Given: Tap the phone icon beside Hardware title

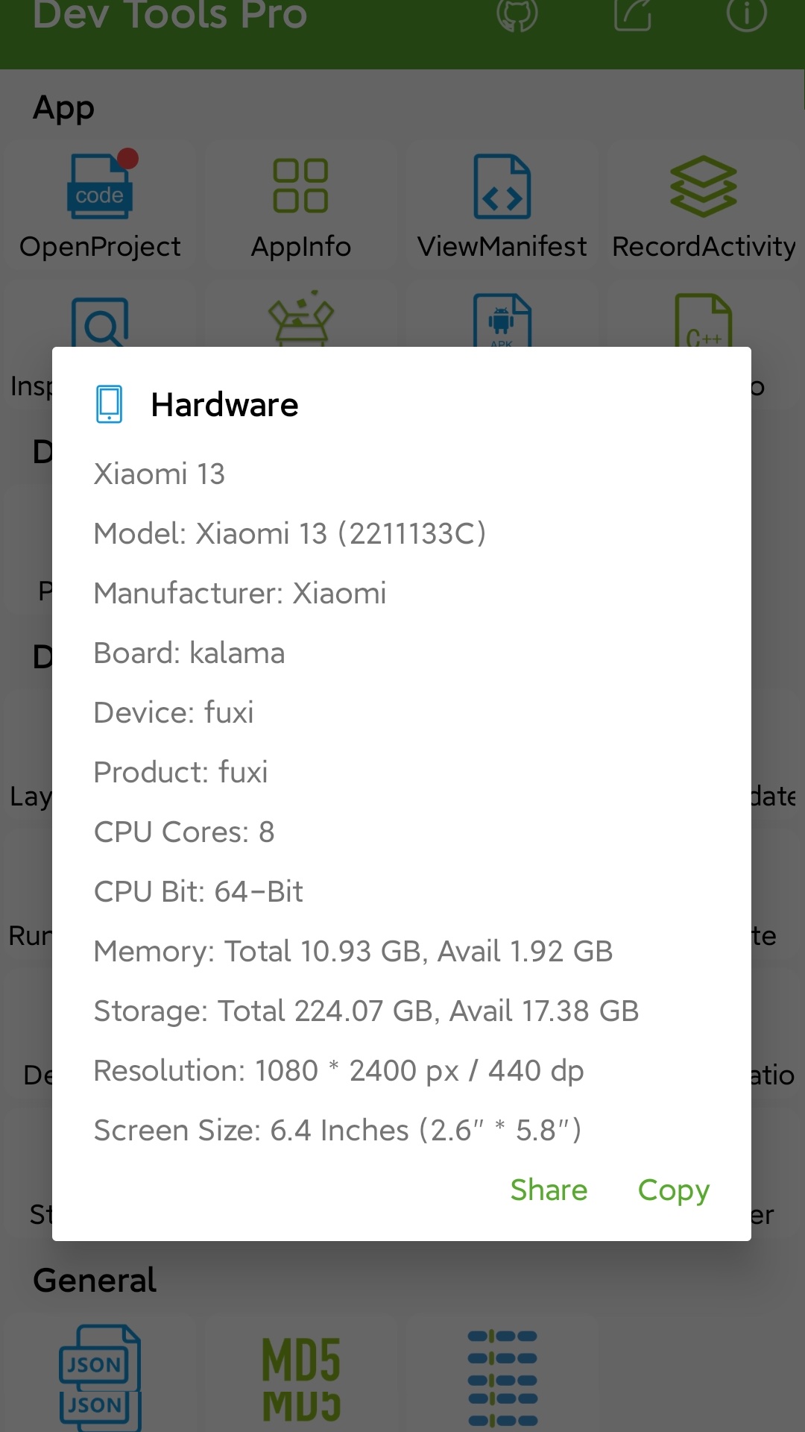Looking at the screenshot, I should coord(110,404).
